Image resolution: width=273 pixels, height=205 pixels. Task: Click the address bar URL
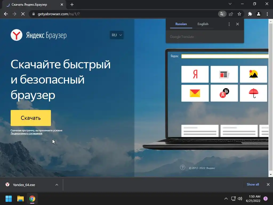coord(59,14)
